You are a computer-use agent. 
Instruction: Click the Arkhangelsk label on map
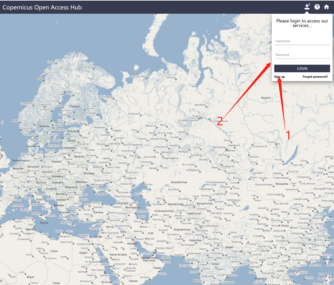(105, 97)
